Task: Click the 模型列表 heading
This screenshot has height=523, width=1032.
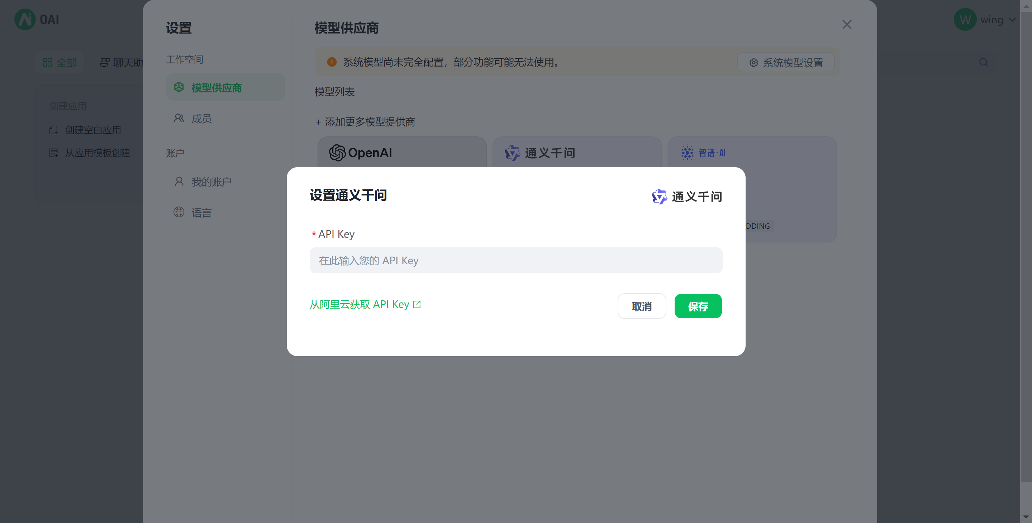Action: pyautogui.click(x=334, y=92)
